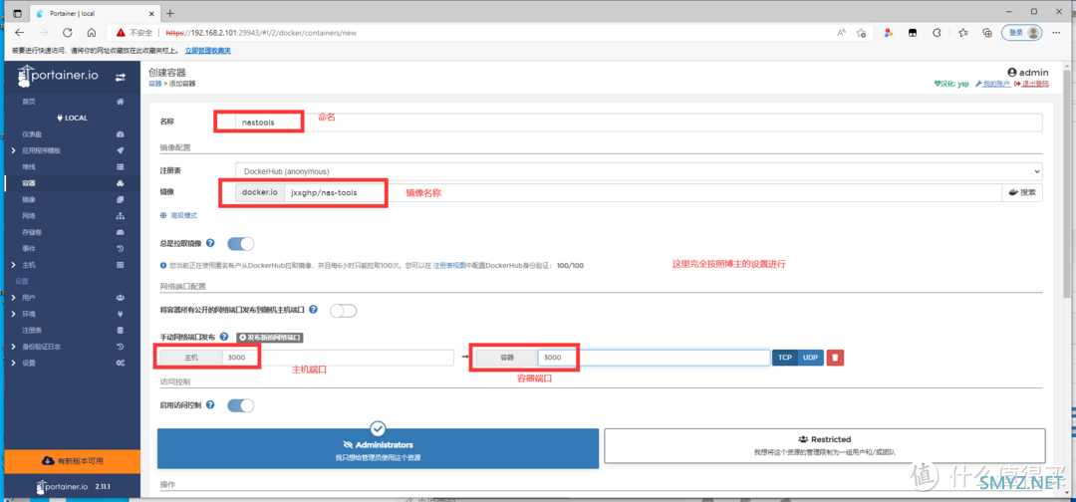
Task: Click the 仪表盘 dashboard gauge icon
Action: [121, 134]
